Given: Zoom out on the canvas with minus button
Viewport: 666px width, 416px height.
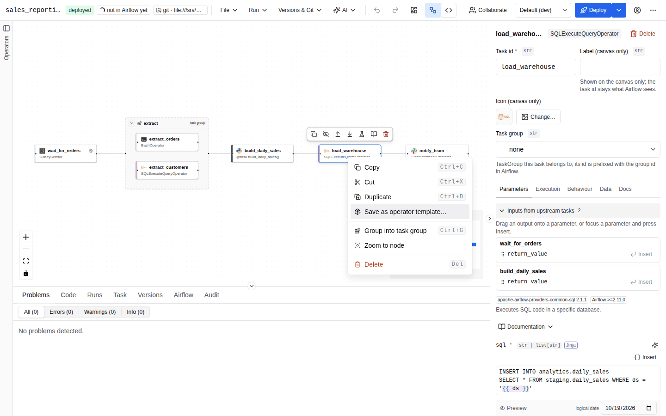Looking at the screenshot, I should pyautogui.click(x=26, y=249).
